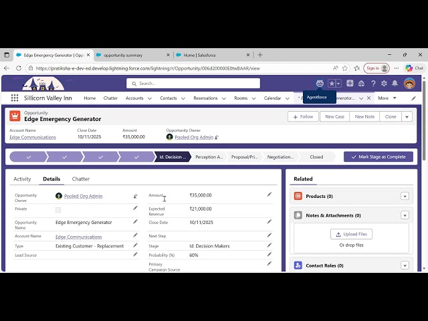Edit Primary Campaign Source pencil icon
Screen dimensions: 428x321
(x=270, y=263)
